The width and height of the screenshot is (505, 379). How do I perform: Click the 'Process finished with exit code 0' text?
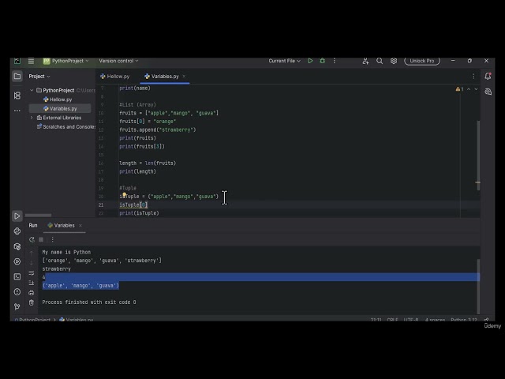[x=89, y=302]
